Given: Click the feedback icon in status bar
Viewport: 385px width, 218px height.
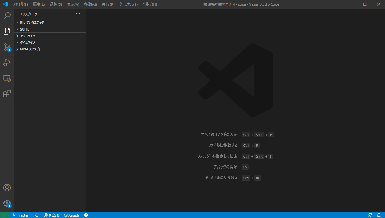Looking at the screenshot, I should click(370, 215).
